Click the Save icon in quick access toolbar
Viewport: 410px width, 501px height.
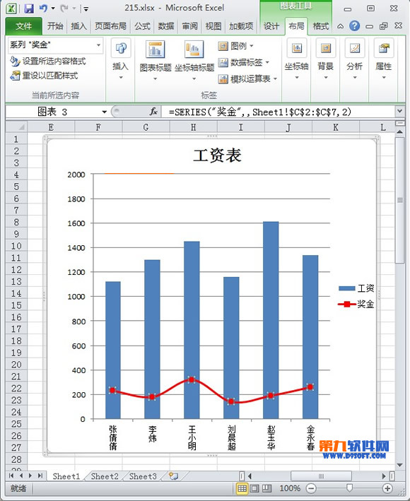pos(29,8)
